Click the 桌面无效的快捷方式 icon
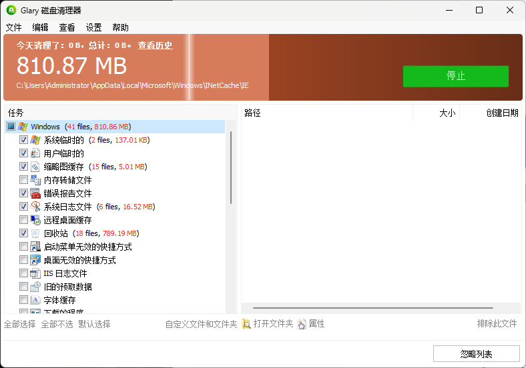526x368 pixels. pos(35,260)
